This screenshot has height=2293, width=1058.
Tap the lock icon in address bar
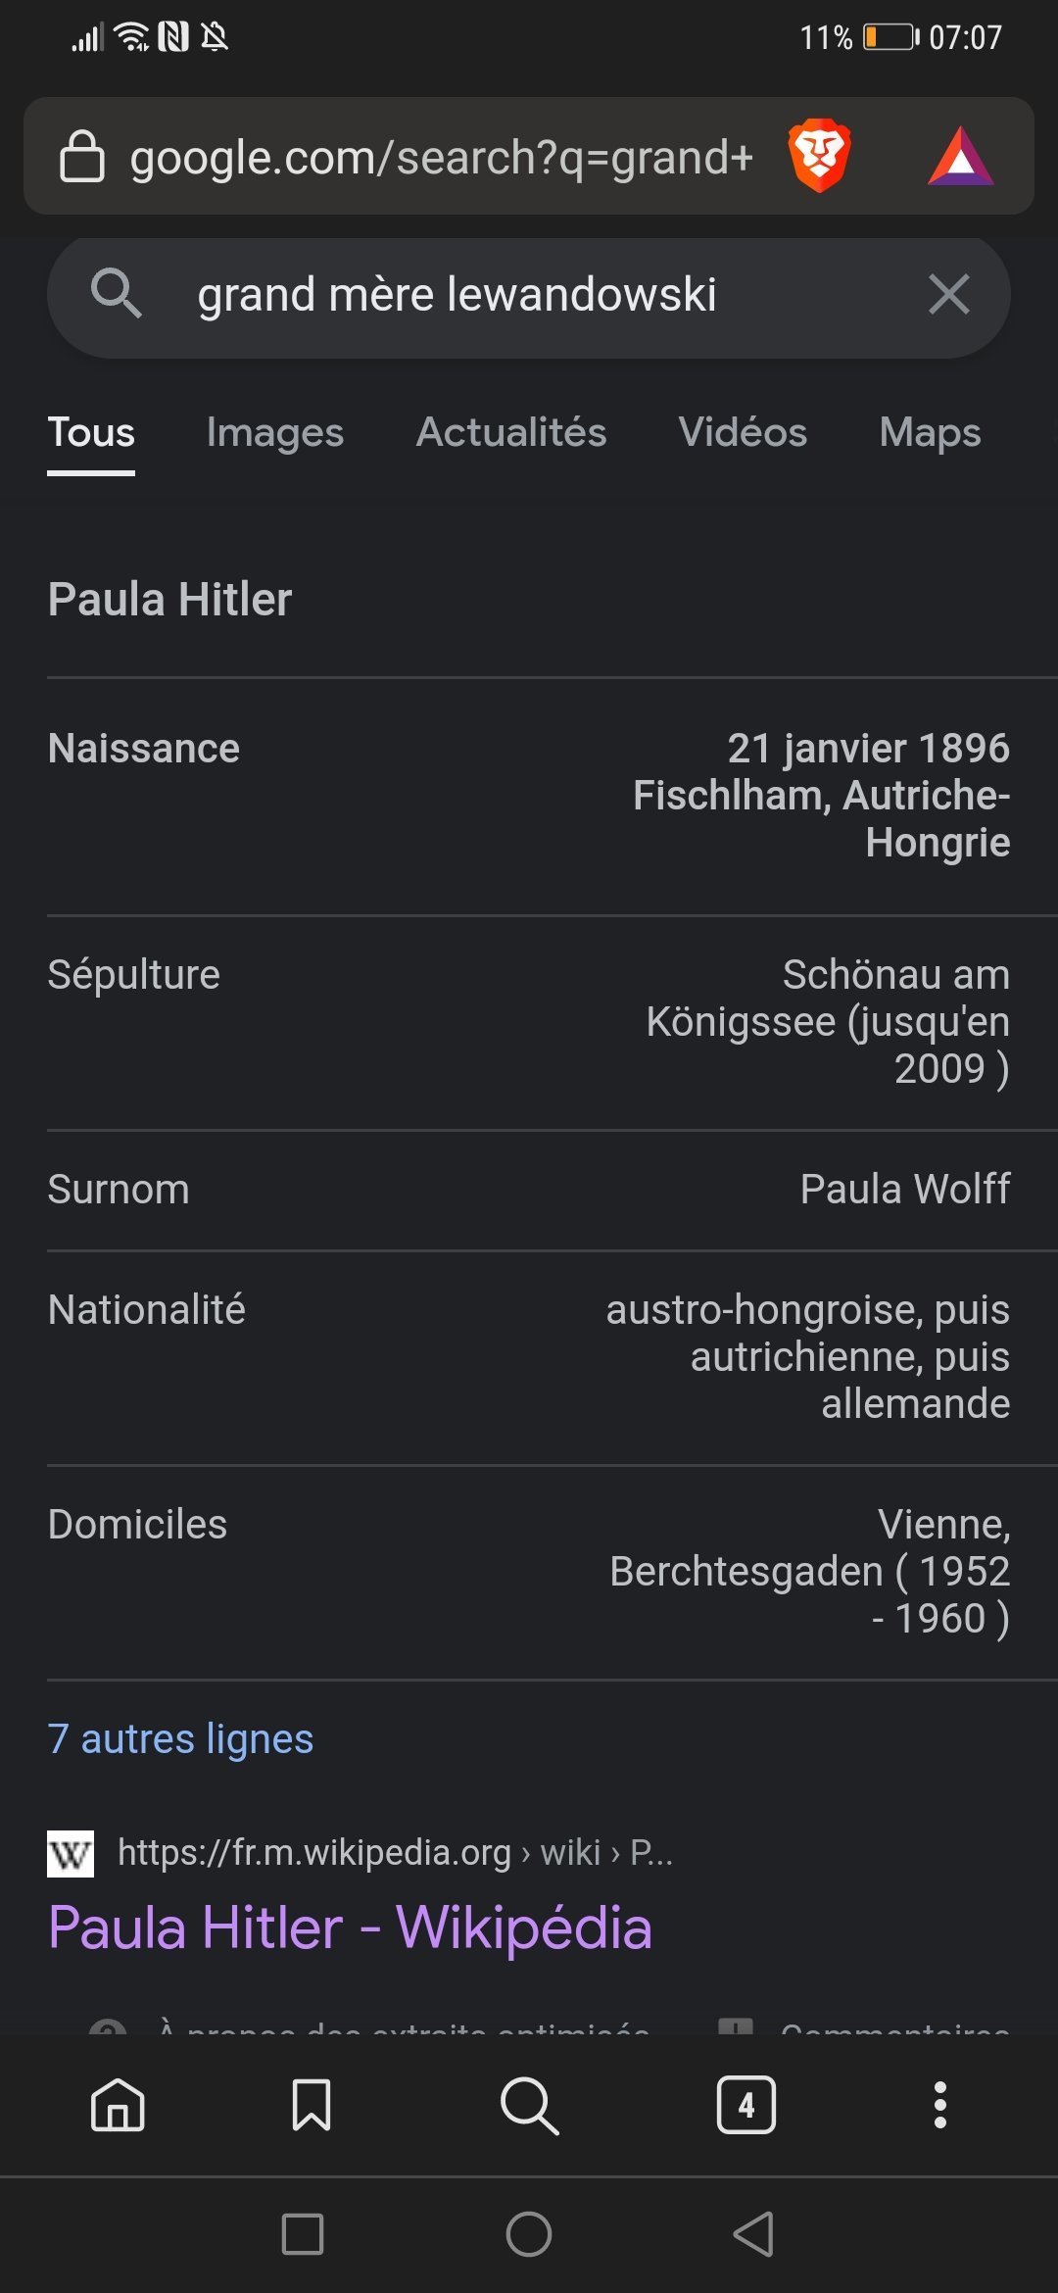(82, 157)
